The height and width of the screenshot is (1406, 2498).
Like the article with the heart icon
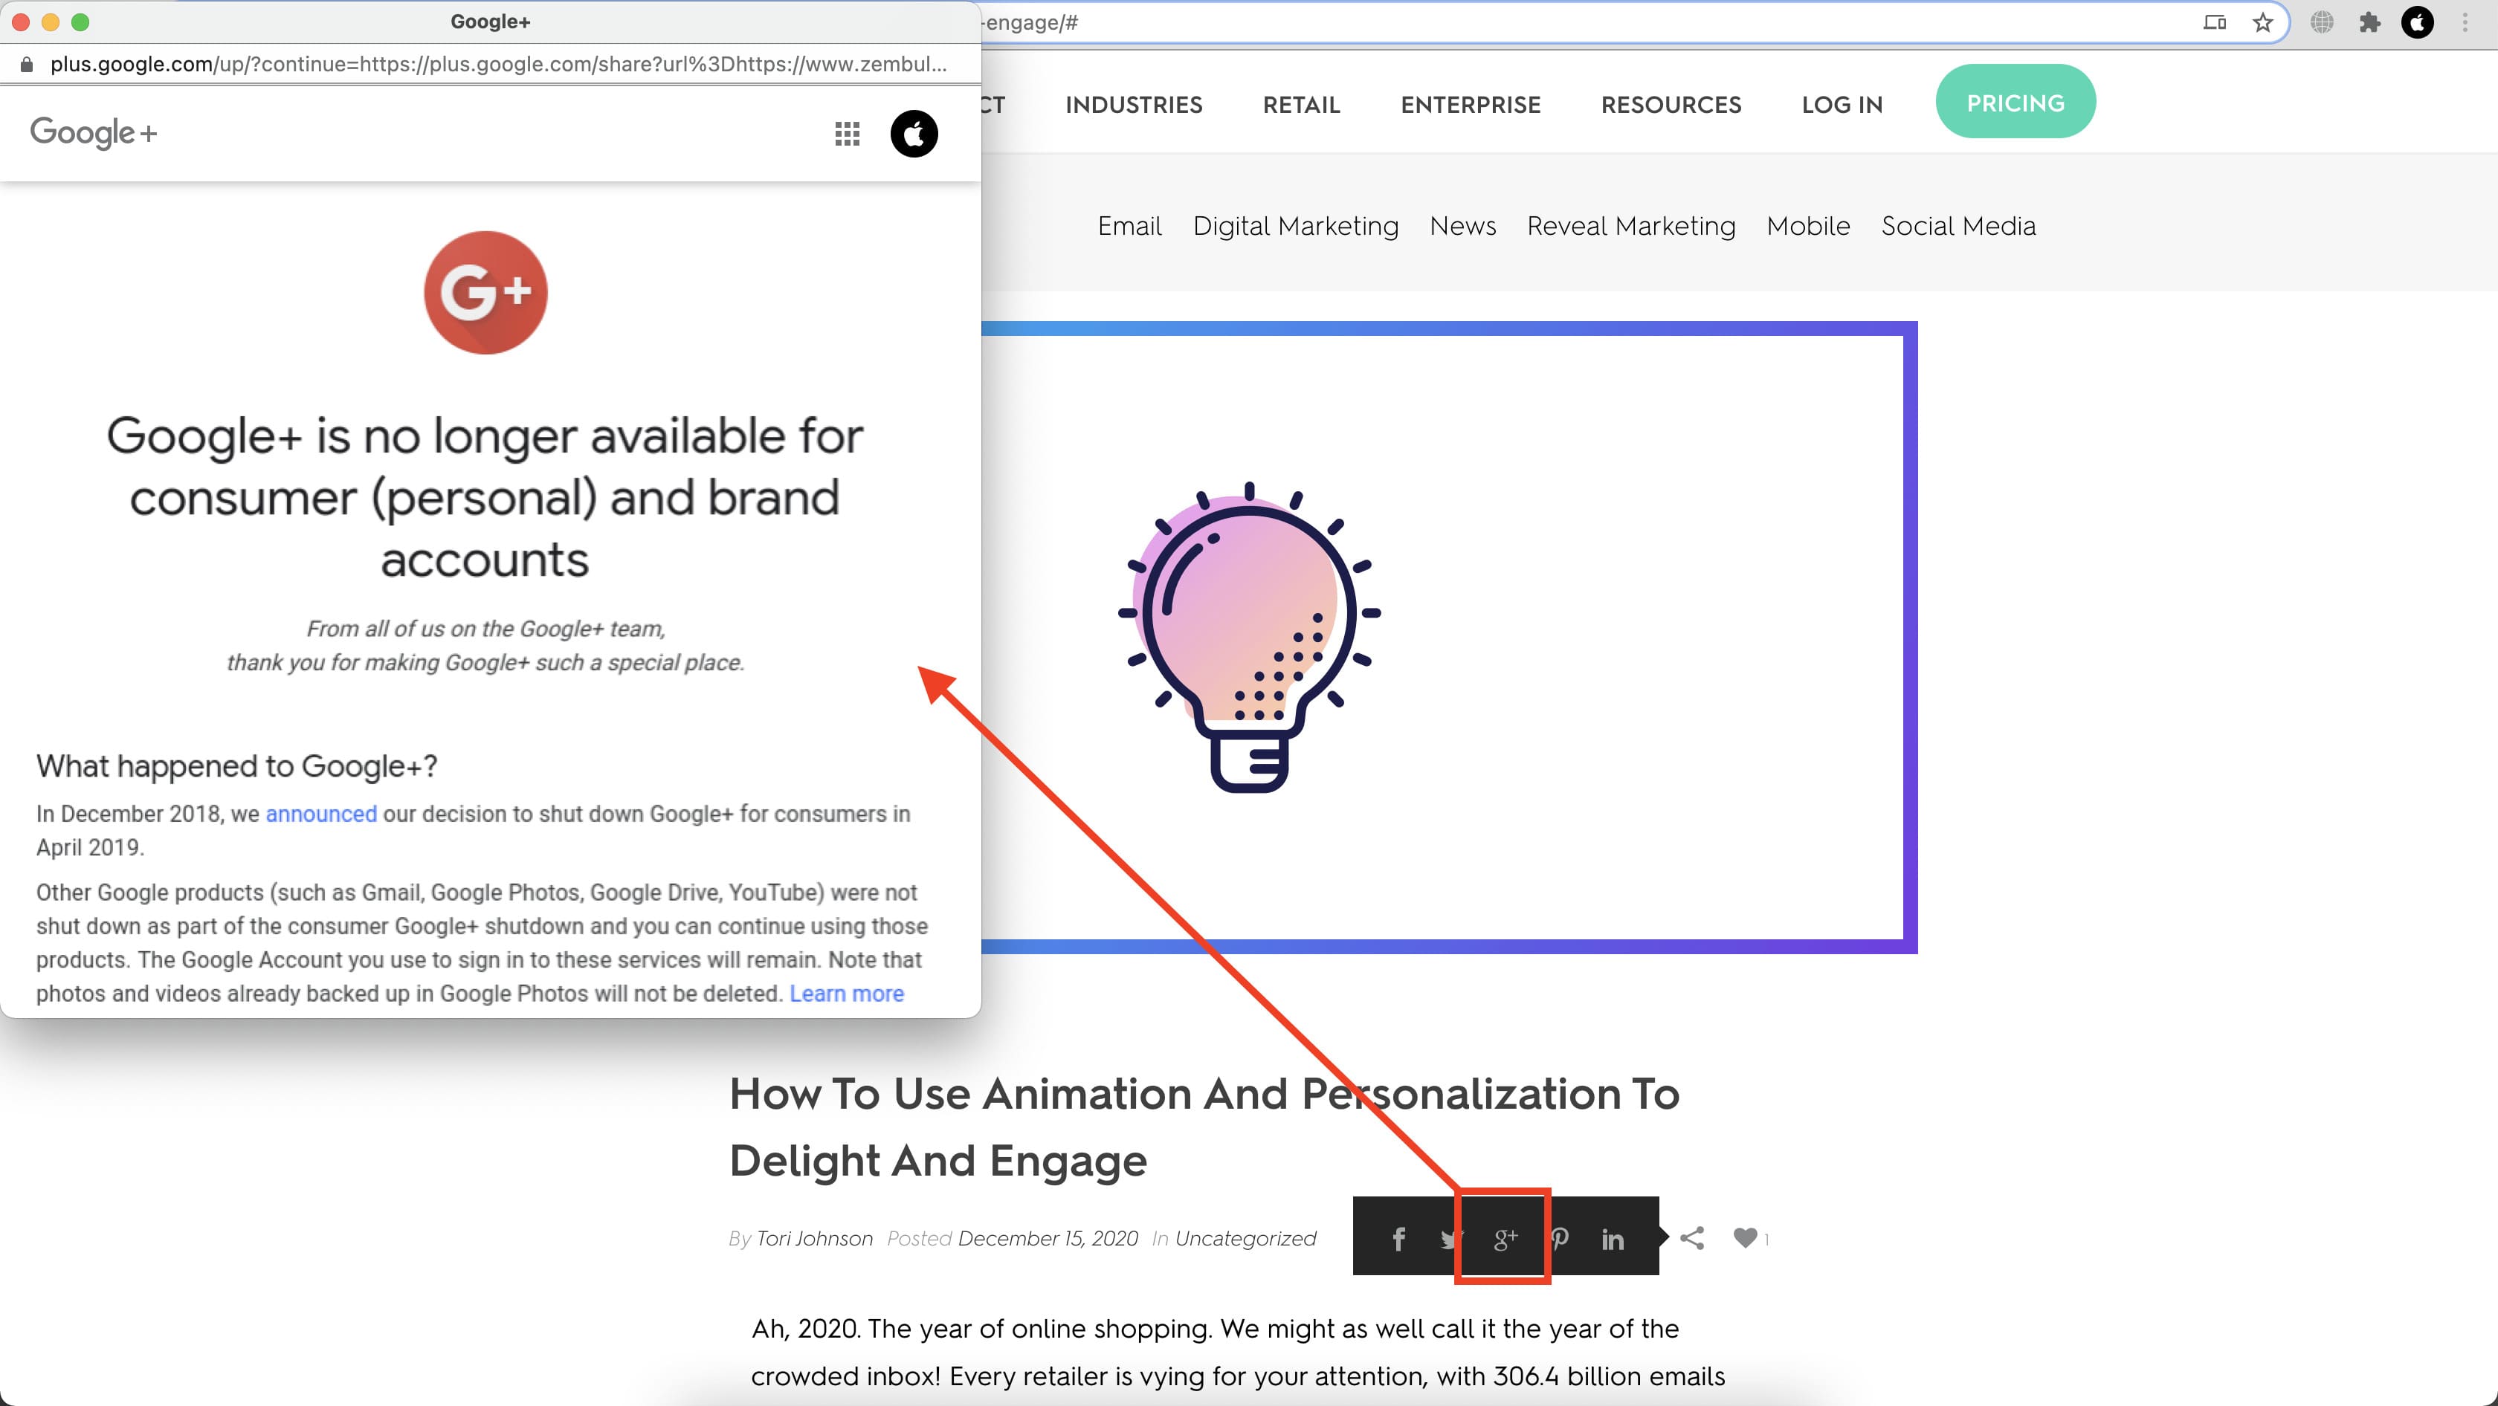(x=1745, y=1237)
